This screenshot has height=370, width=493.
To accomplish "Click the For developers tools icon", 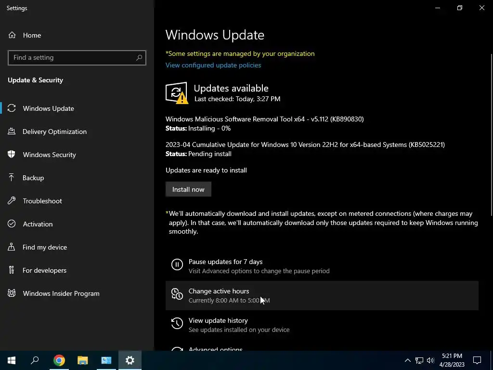I will point(12,270).
